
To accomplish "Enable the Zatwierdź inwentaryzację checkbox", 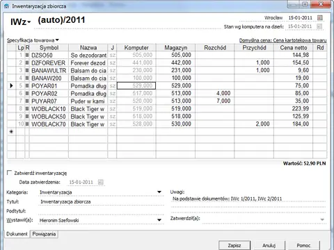I will [10, 173].
